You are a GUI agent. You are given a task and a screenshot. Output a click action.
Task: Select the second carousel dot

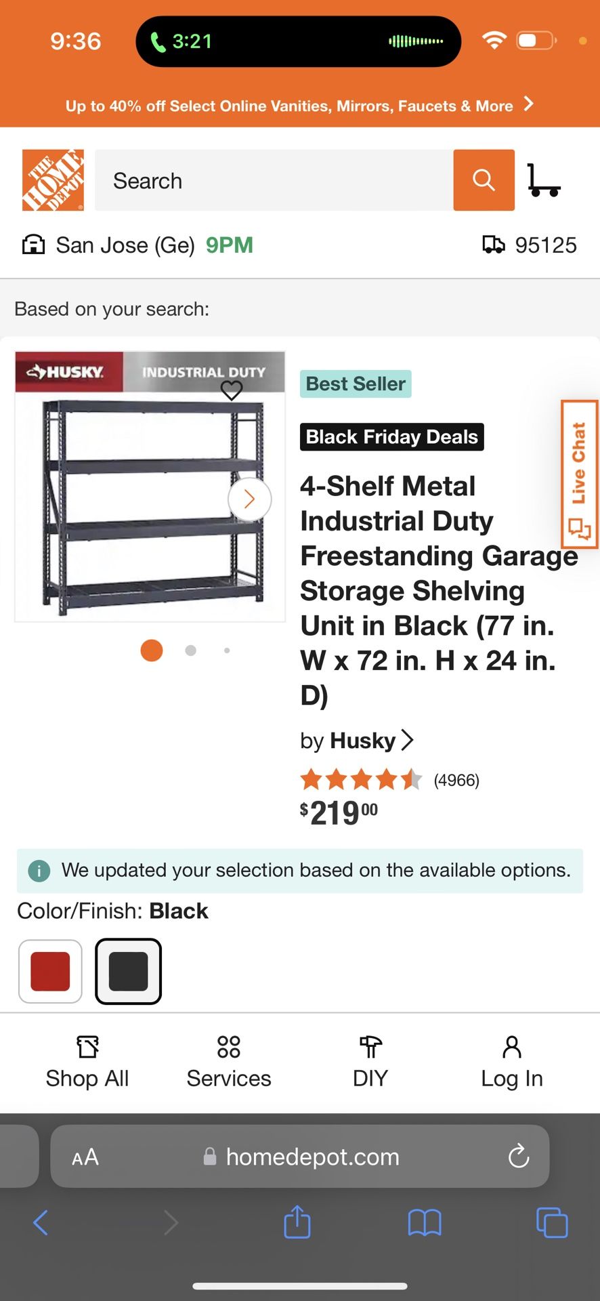click(190, 650)
